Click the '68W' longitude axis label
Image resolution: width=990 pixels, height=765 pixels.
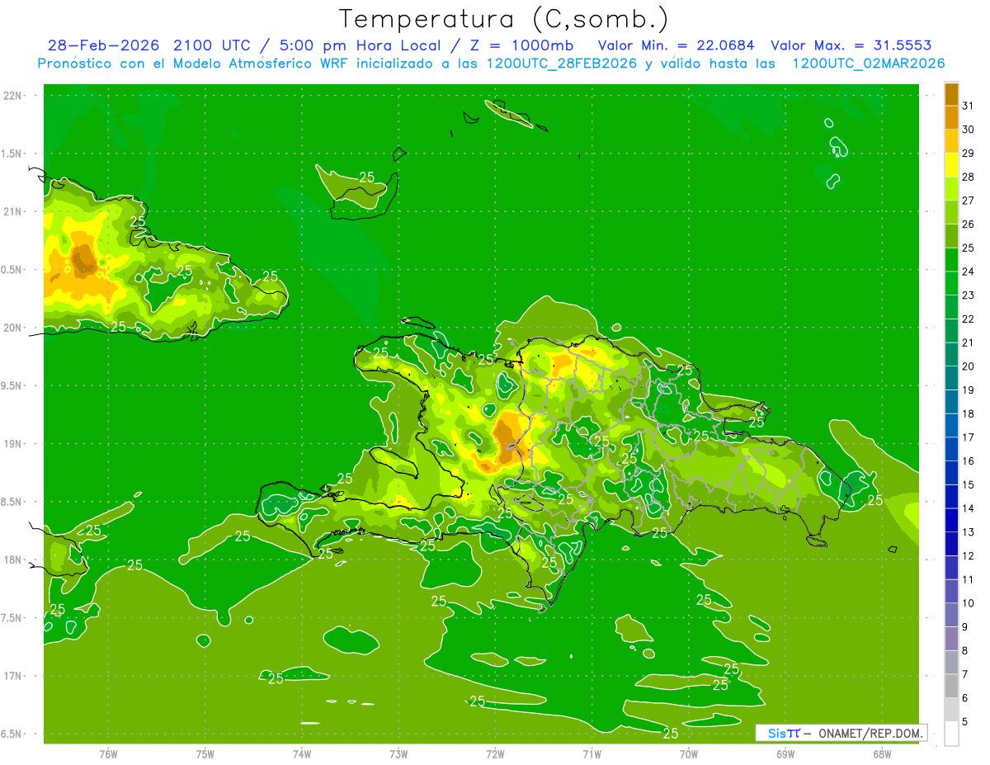point(882,753)
